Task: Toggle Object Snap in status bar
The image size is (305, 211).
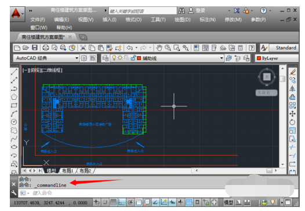Action: pyautogui.click(x=139, y=202)
